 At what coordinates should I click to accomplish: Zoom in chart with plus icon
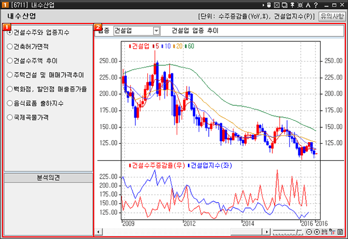coord(317,232)
